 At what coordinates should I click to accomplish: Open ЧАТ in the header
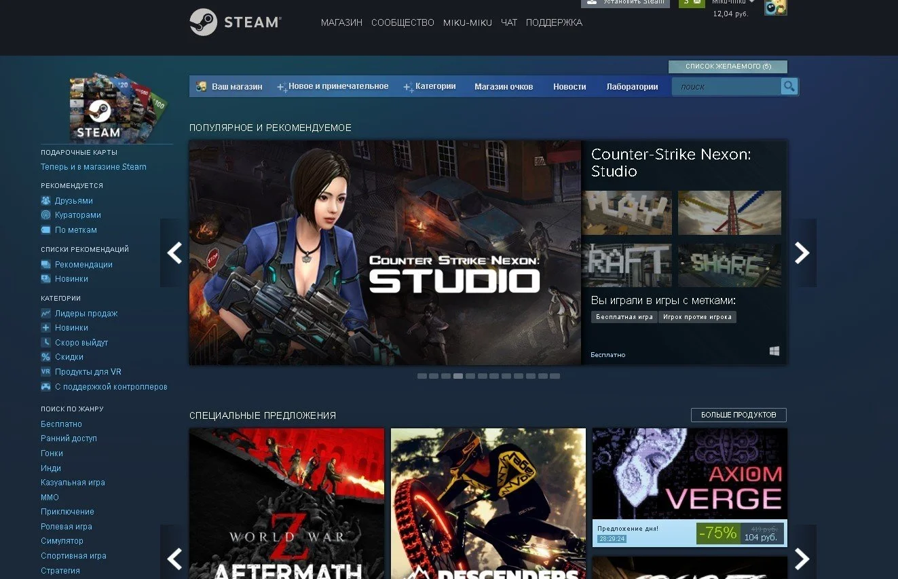(509, 22)
